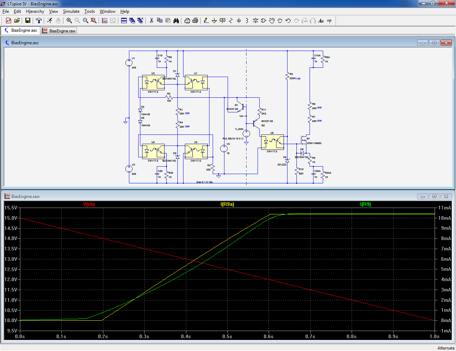Click the Alternate status bar text
This screenshot has width=456, height=351.
coord(446,348)
